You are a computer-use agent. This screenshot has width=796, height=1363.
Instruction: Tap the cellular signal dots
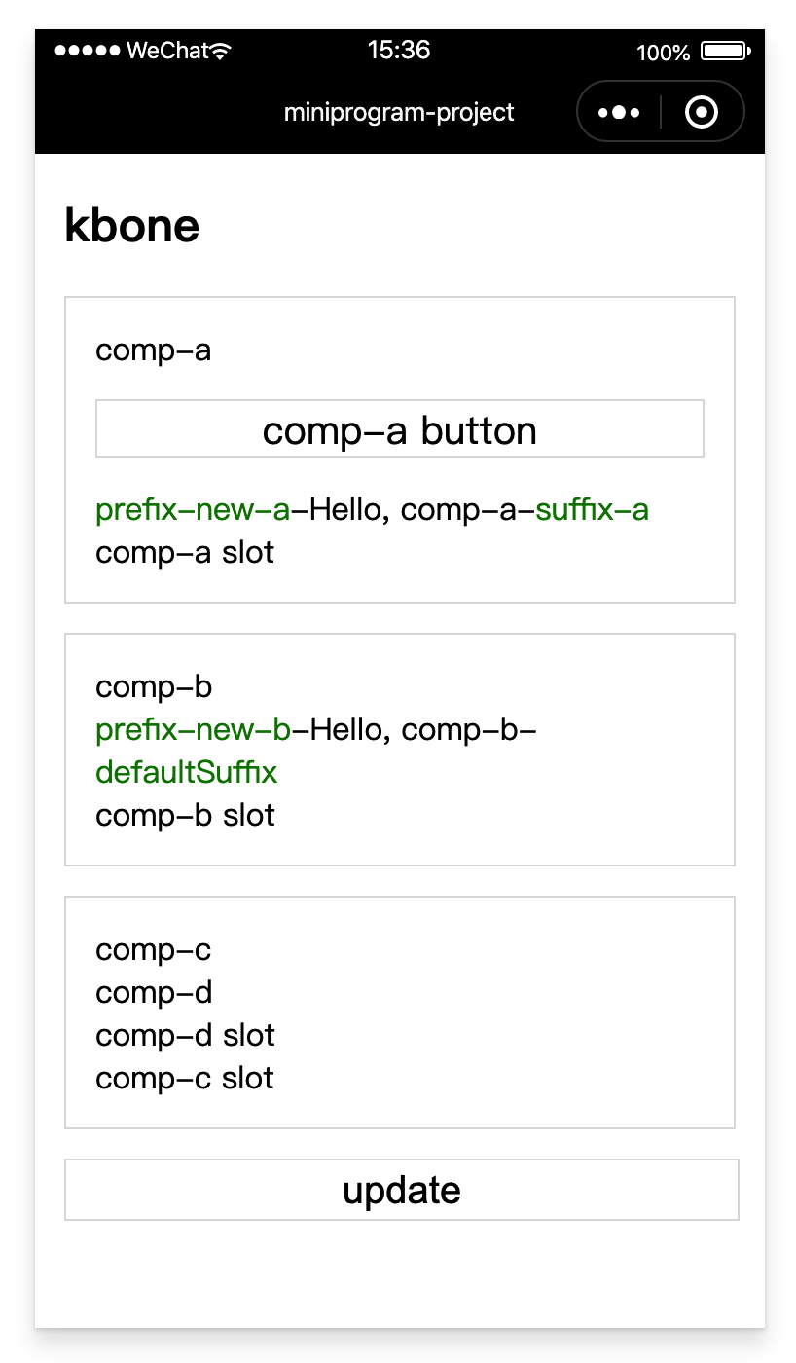88,51
